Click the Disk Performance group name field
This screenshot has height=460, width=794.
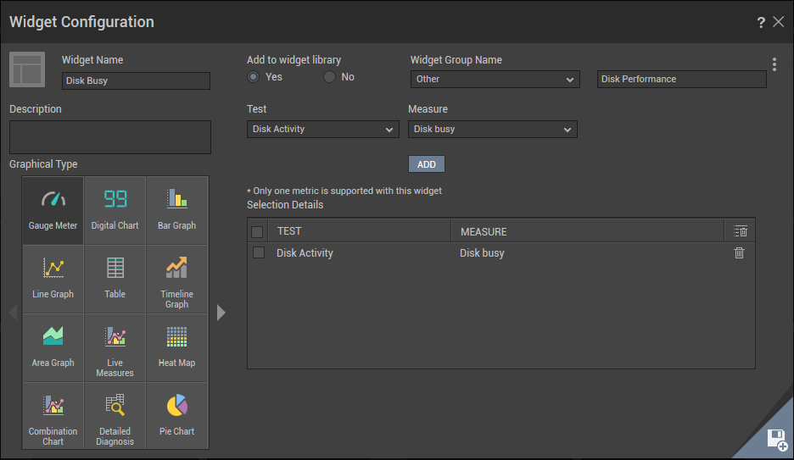[x=681, y=80]
